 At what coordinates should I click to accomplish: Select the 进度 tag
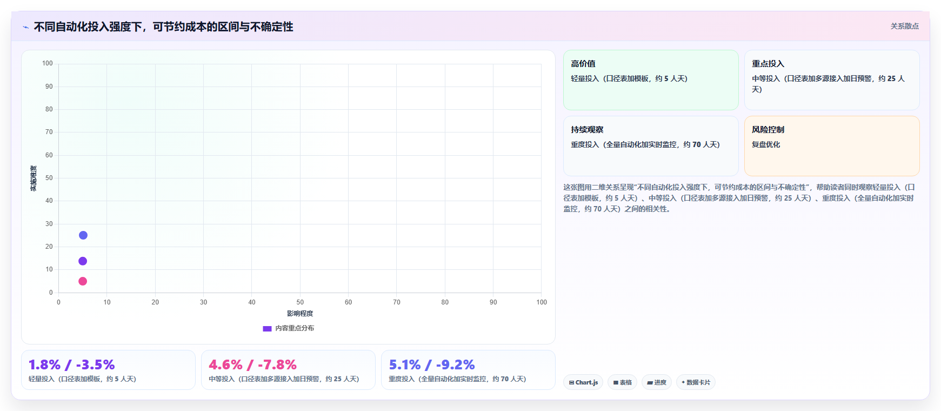(x=657, y=382)
